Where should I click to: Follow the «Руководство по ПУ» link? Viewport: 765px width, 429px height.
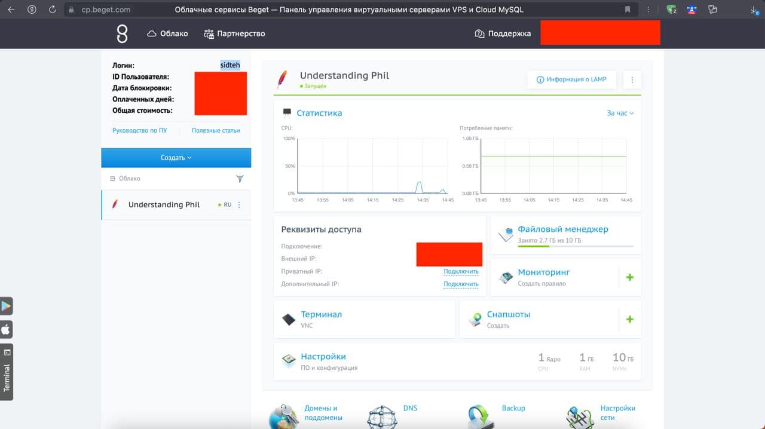140,130
